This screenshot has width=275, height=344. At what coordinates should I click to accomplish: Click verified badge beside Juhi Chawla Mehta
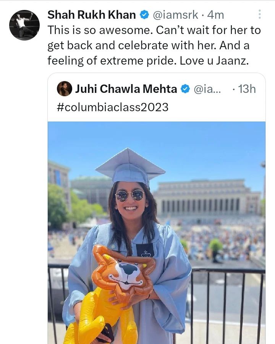(185, 89)
